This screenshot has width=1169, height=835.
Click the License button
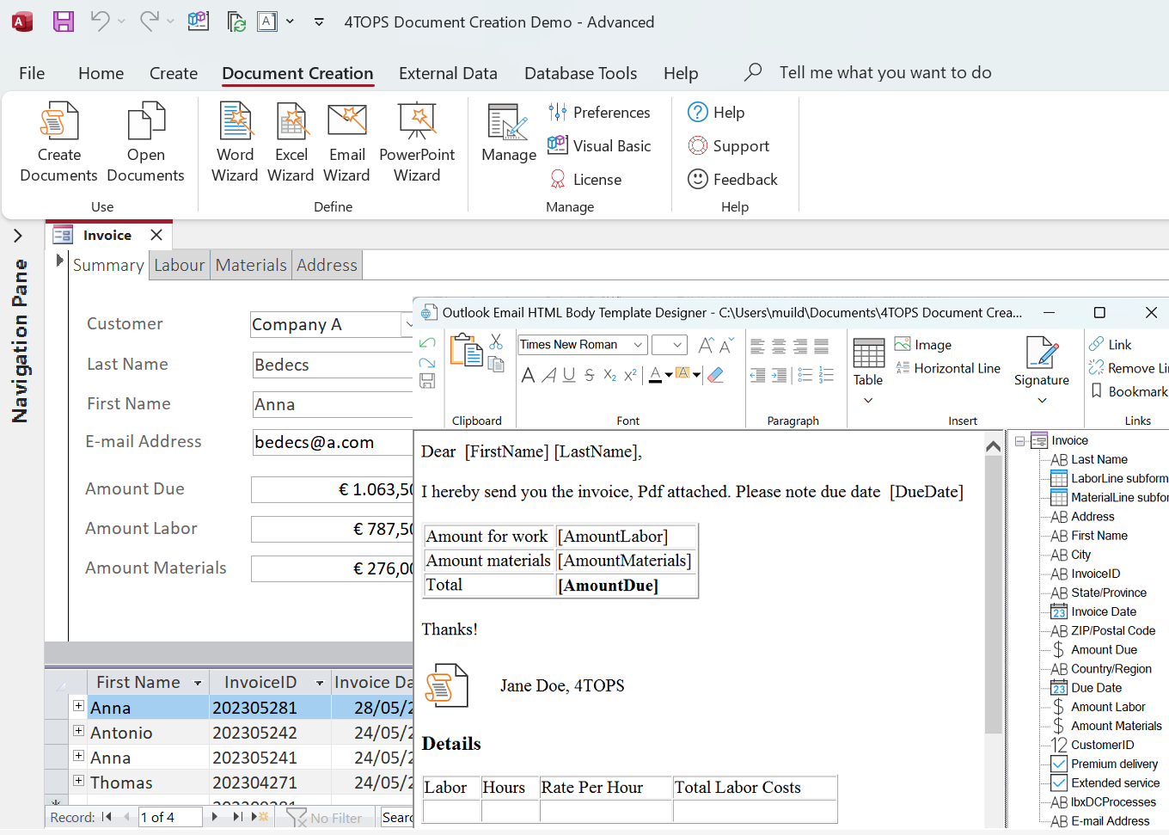point(584,180)
